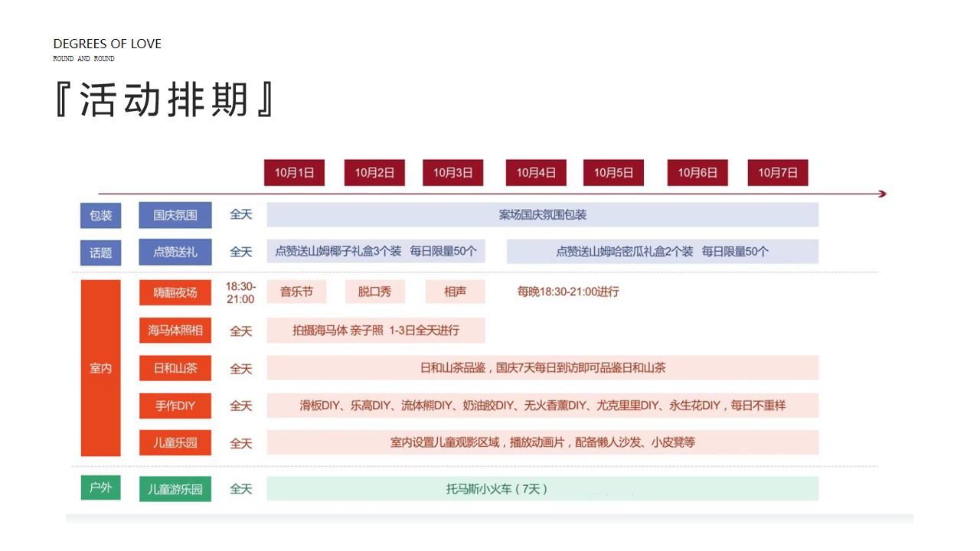Click the DEGREES OF LOVE heading
This screenshot has width=980, height=551.
(x=107, y=44)
